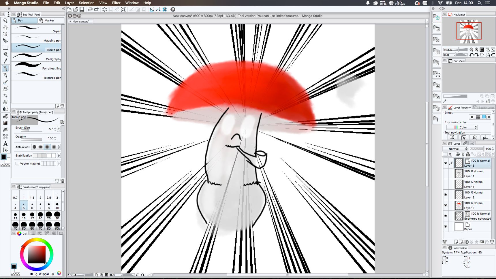
Task: Open the Selection menu
Action: coord(87,3)
